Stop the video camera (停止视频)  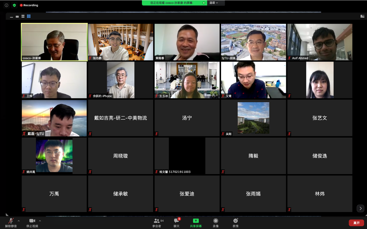pyautogui.click(x=32, y=223)
